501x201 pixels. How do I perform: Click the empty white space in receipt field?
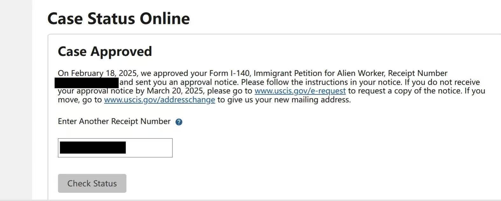click(x=149, y=148)
